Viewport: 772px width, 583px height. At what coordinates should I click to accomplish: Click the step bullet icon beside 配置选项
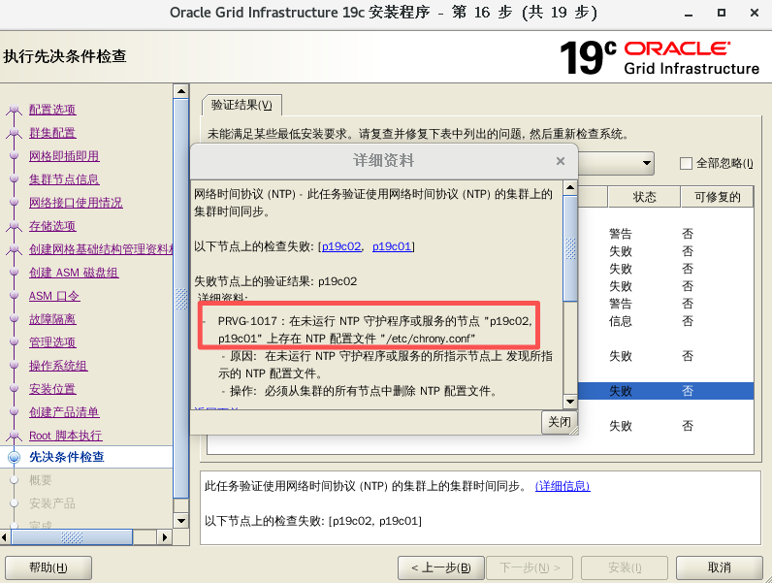click(x=15, y=110)
